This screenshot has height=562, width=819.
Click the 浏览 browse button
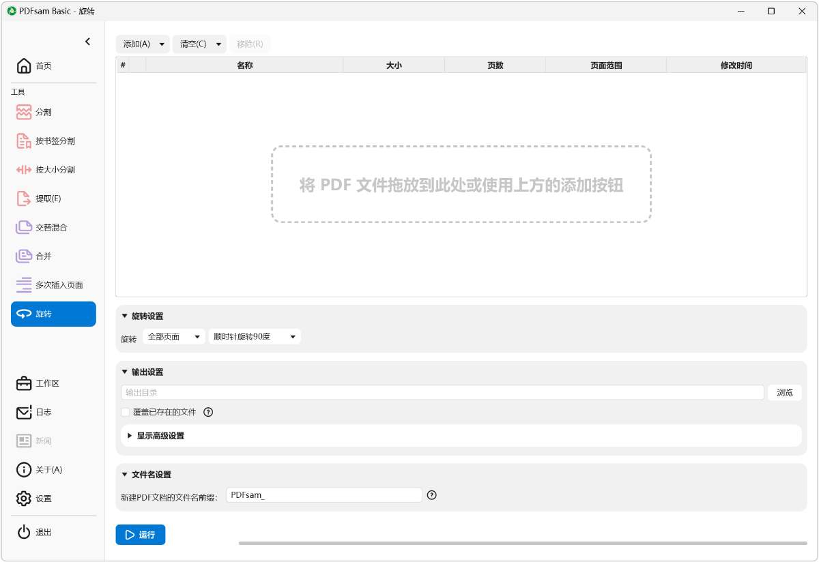[x=785, y=393]
